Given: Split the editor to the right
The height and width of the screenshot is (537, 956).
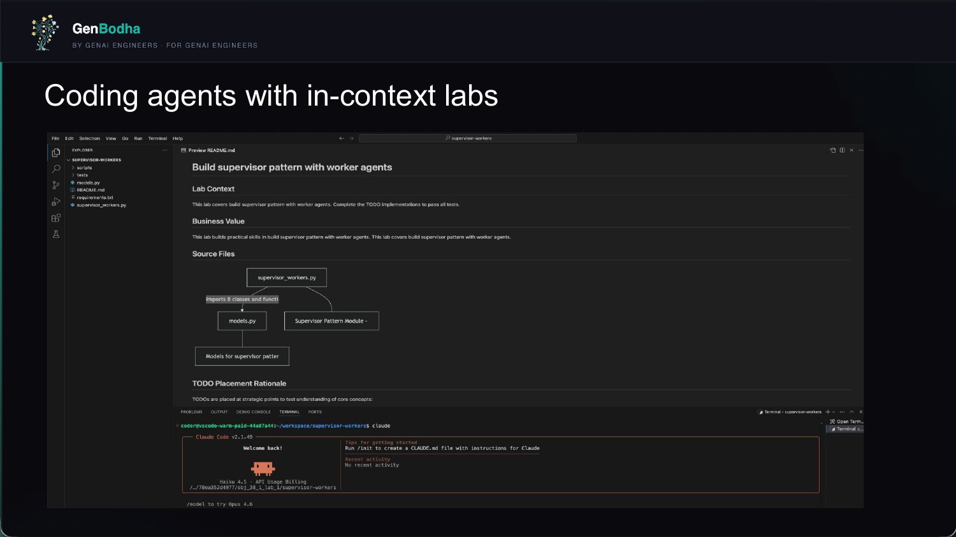Looking at the screenshot, I should tap(842, 150).
